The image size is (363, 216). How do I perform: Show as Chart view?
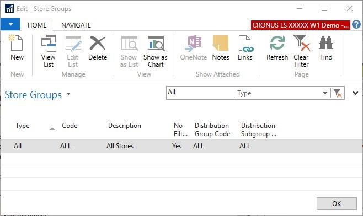[156, 51]
